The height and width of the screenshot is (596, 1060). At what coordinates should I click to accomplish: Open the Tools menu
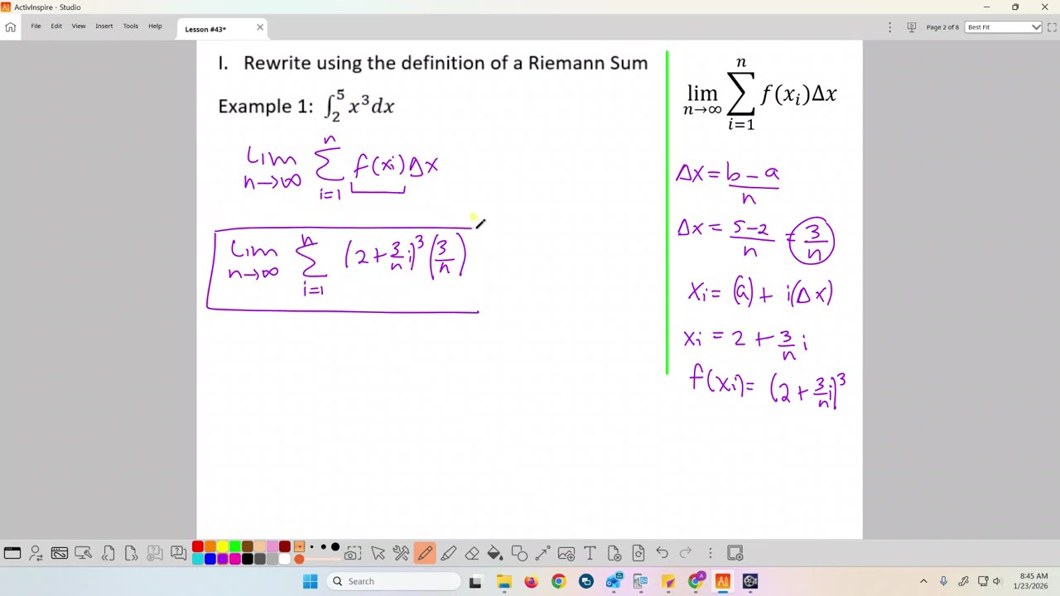pyautogui.click(x=131, y=26)
